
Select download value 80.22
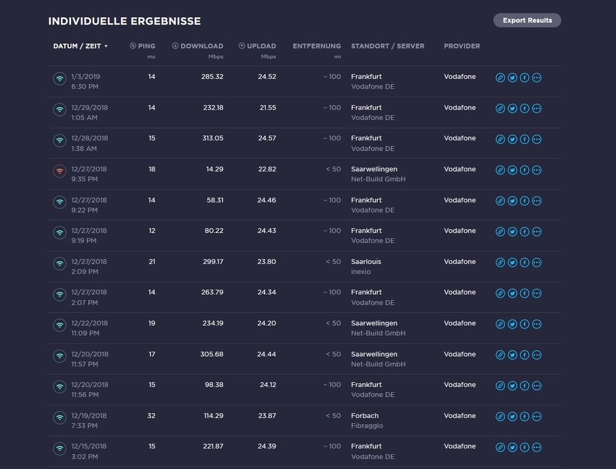click(214, 230)
